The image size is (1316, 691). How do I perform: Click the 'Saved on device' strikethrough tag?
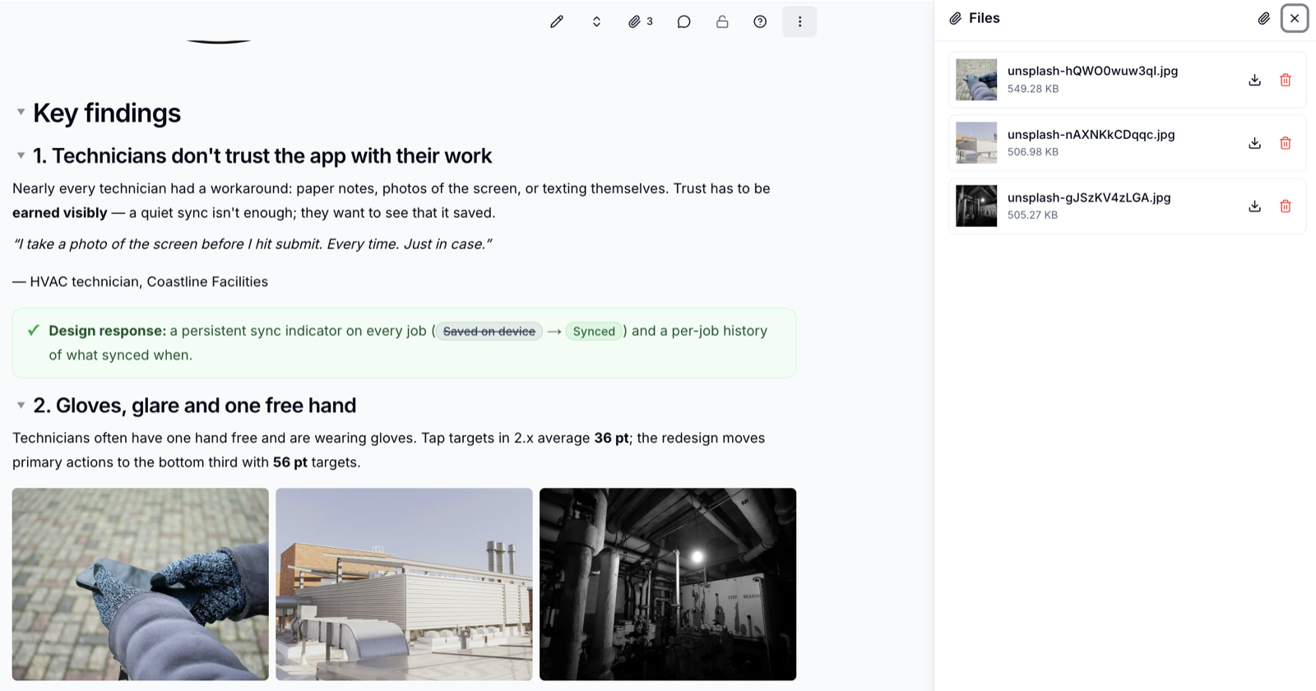(489, 332)
